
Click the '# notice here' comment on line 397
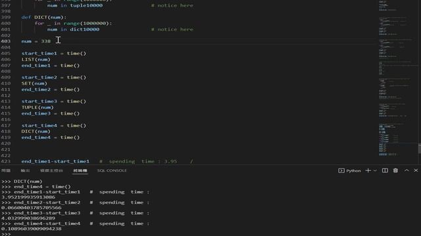(x=172, y=5)
